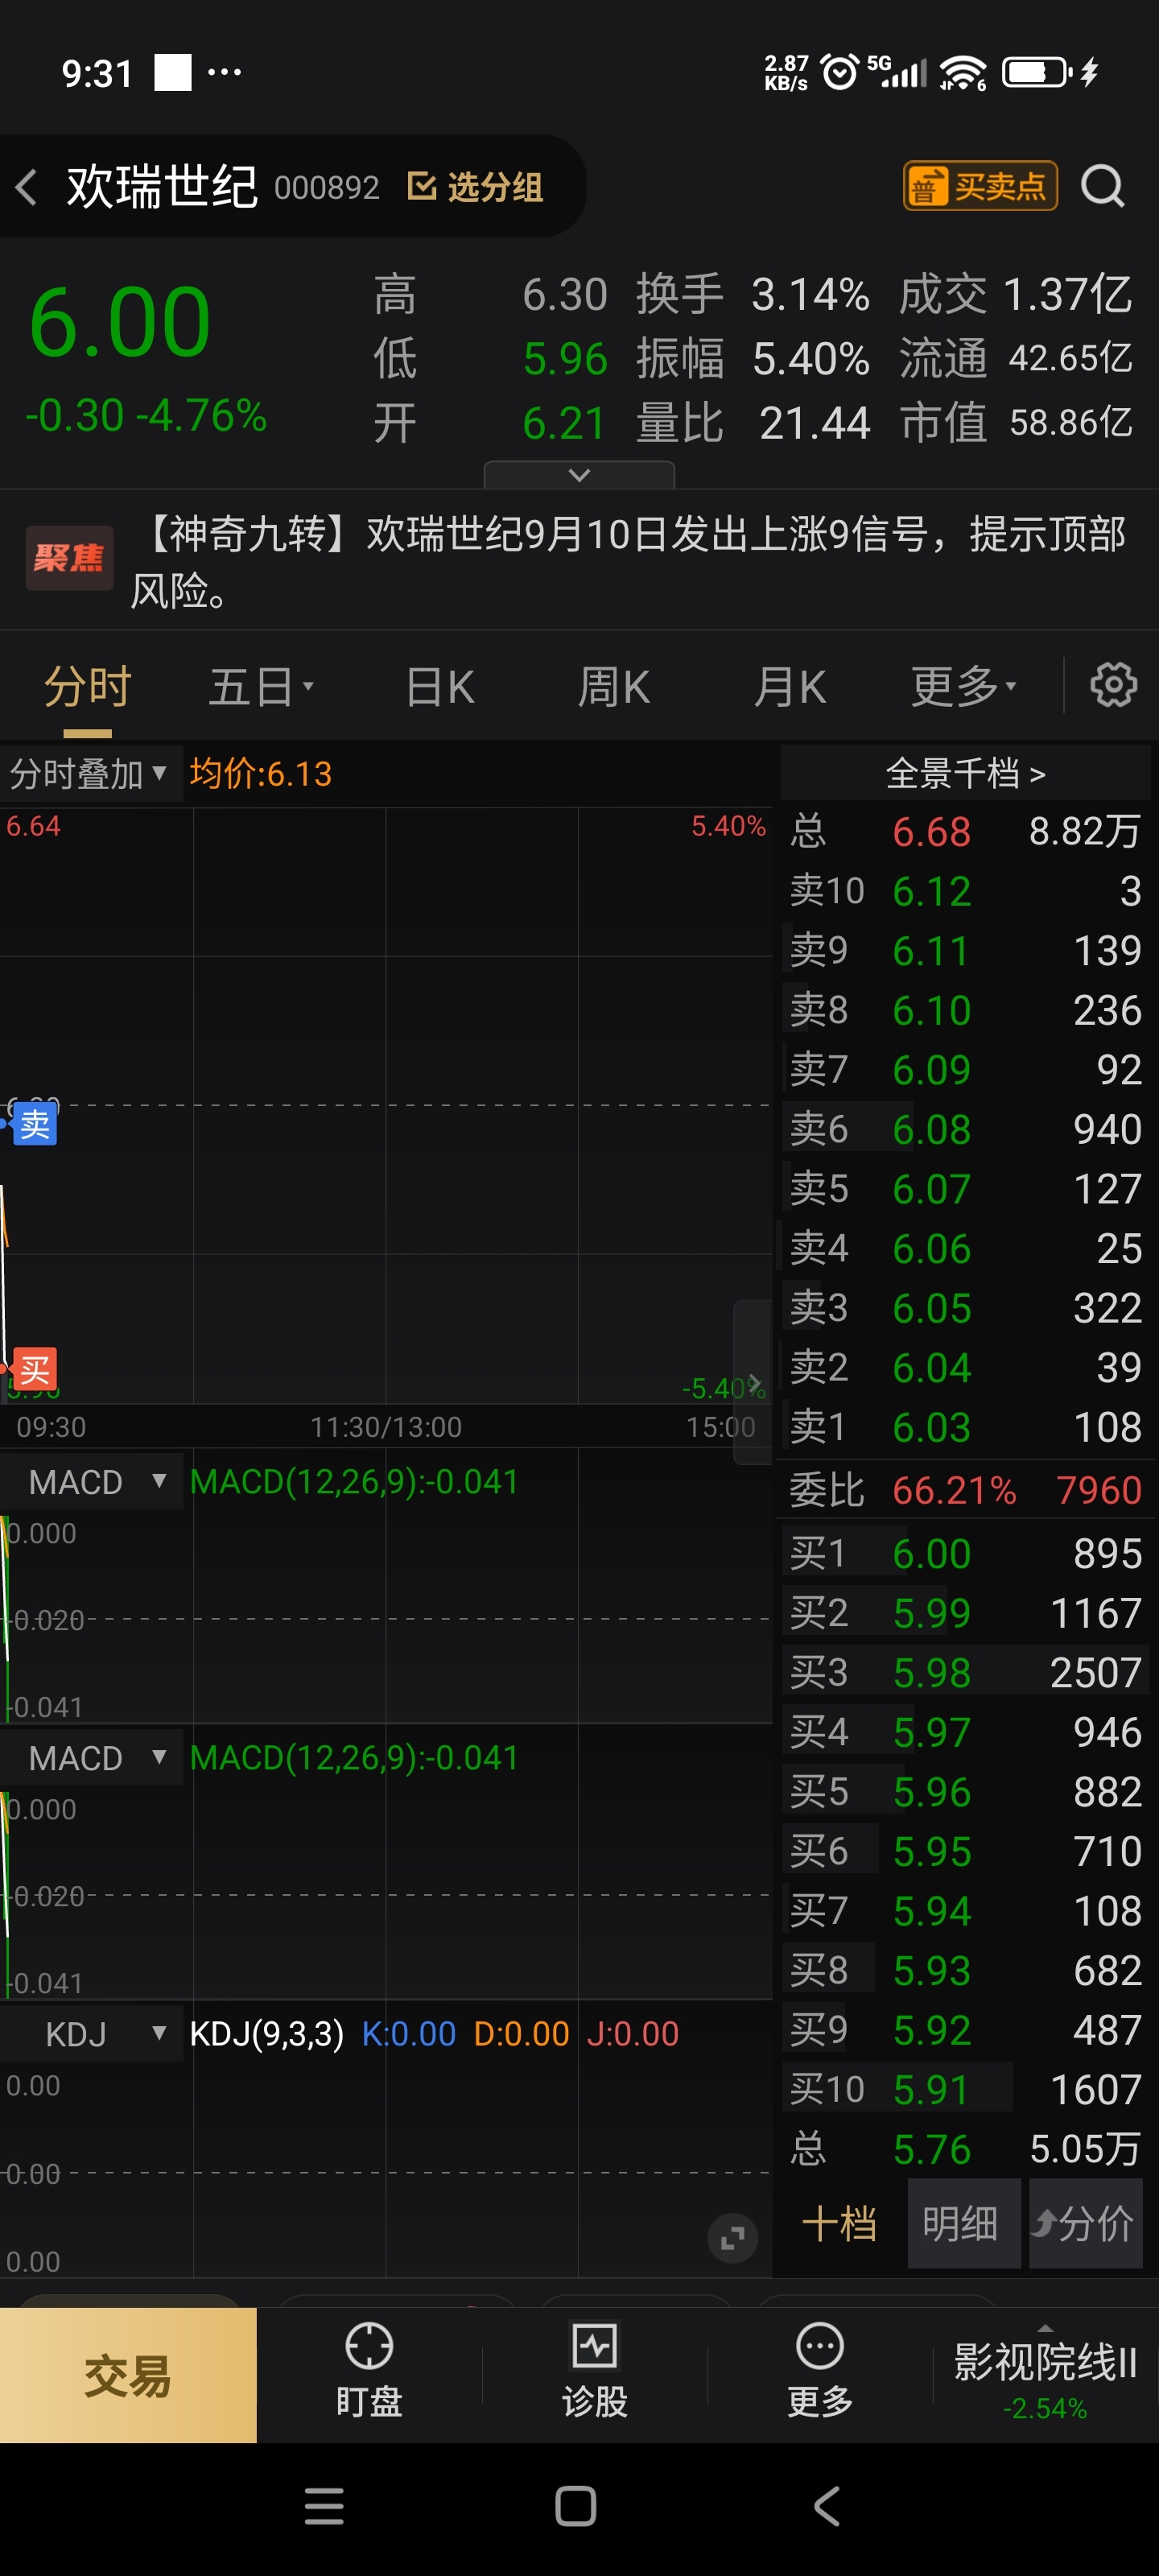The width and height of the screenshot is (1159, 2576).
Task: Tap the 委比 66.21% row
Action: pos(965,1490)
